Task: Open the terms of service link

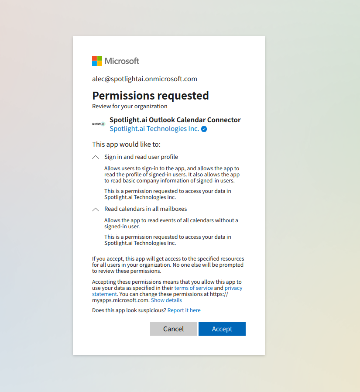Action: pyautogui.click(x=194, y=288)
